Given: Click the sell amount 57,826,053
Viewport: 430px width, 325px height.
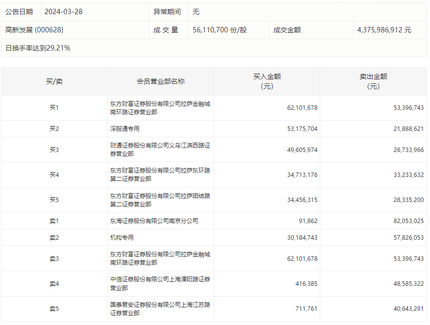Looking at the screenshot, I should pyautogui.click(x=408, y=238).
